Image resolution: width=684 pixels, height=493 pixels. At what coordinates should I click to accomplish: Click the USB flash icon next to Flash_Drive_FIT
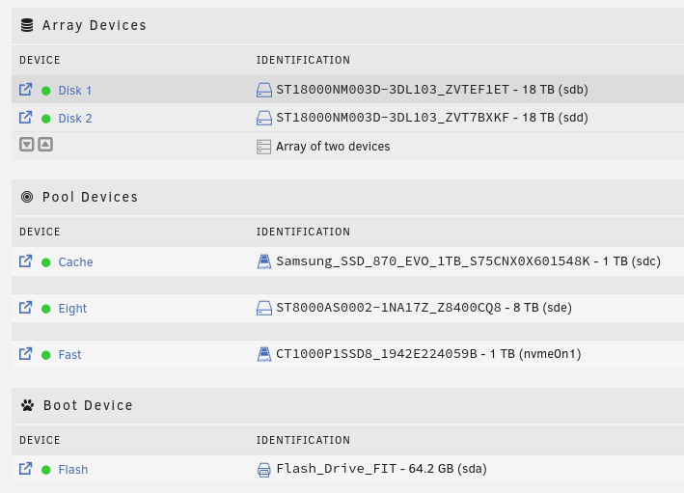click(264, 470)
